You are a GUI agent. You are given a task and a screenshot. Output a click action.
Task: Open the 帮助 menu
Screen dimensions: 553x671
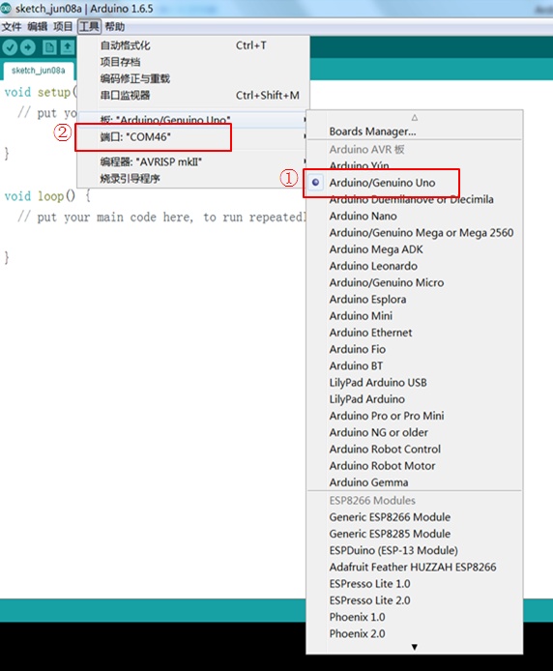point(115,27)
